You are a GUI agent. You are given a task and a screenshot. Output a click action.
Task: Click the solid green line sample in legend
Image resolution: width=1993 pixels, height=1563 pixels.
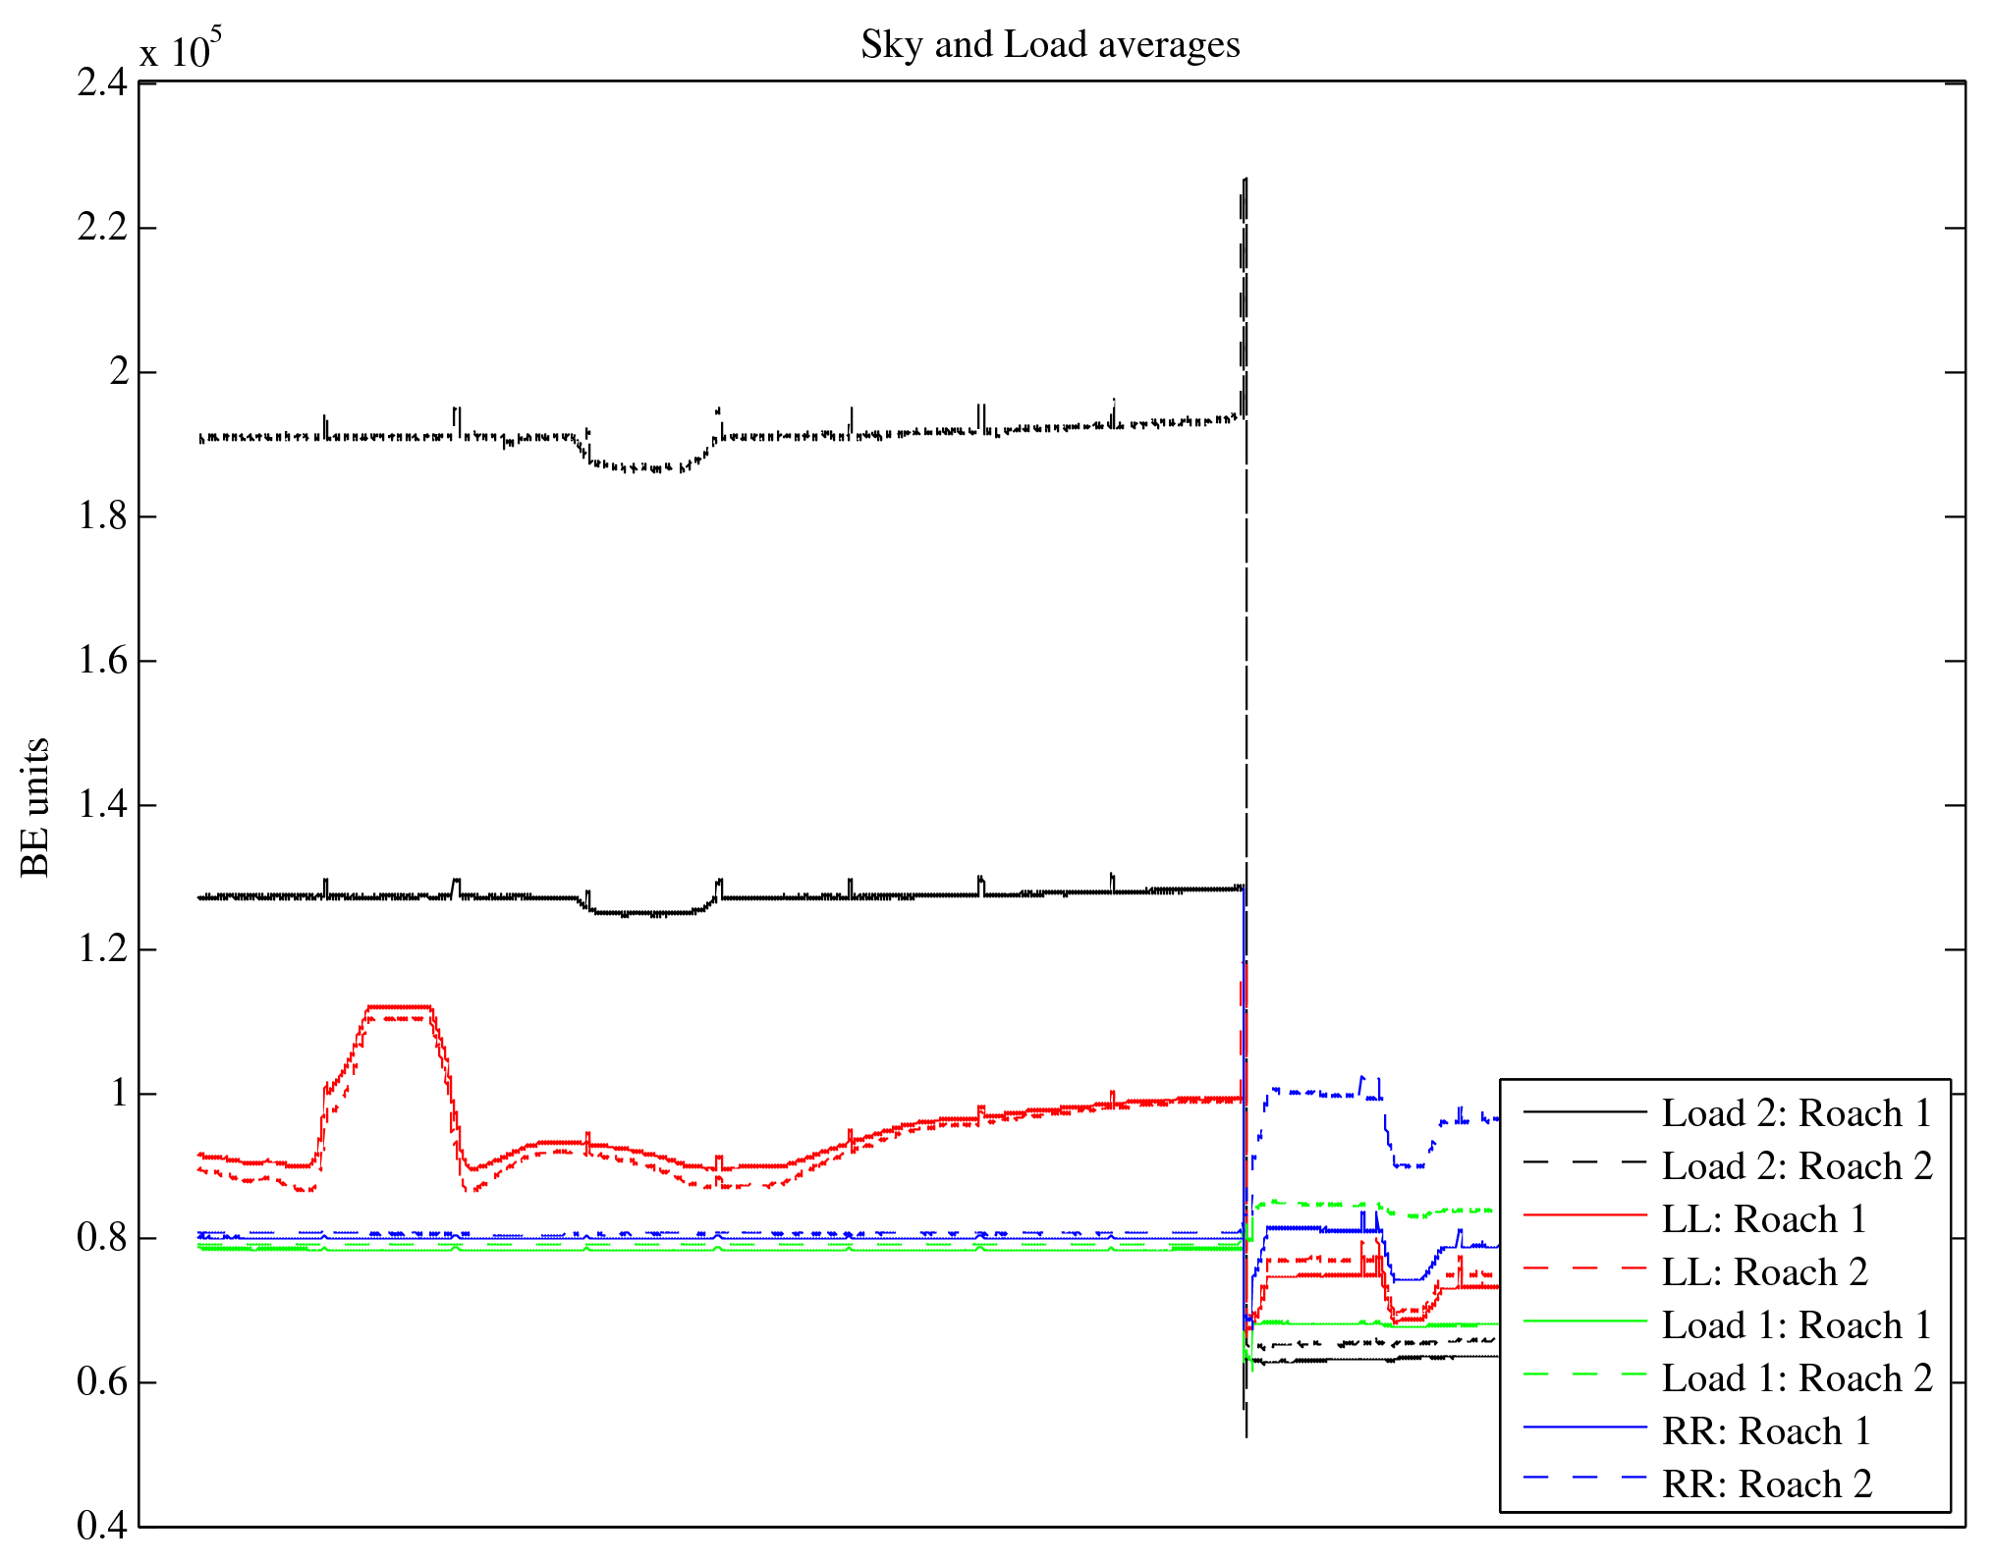pyautogui.click(x=1583, y=1321)
